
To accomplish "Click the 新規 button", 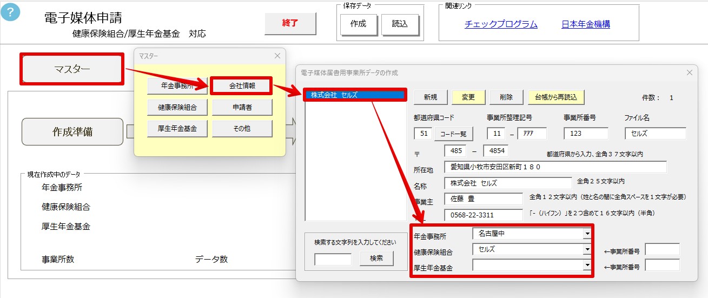I will pyautogui.click(x=431, y=97).
